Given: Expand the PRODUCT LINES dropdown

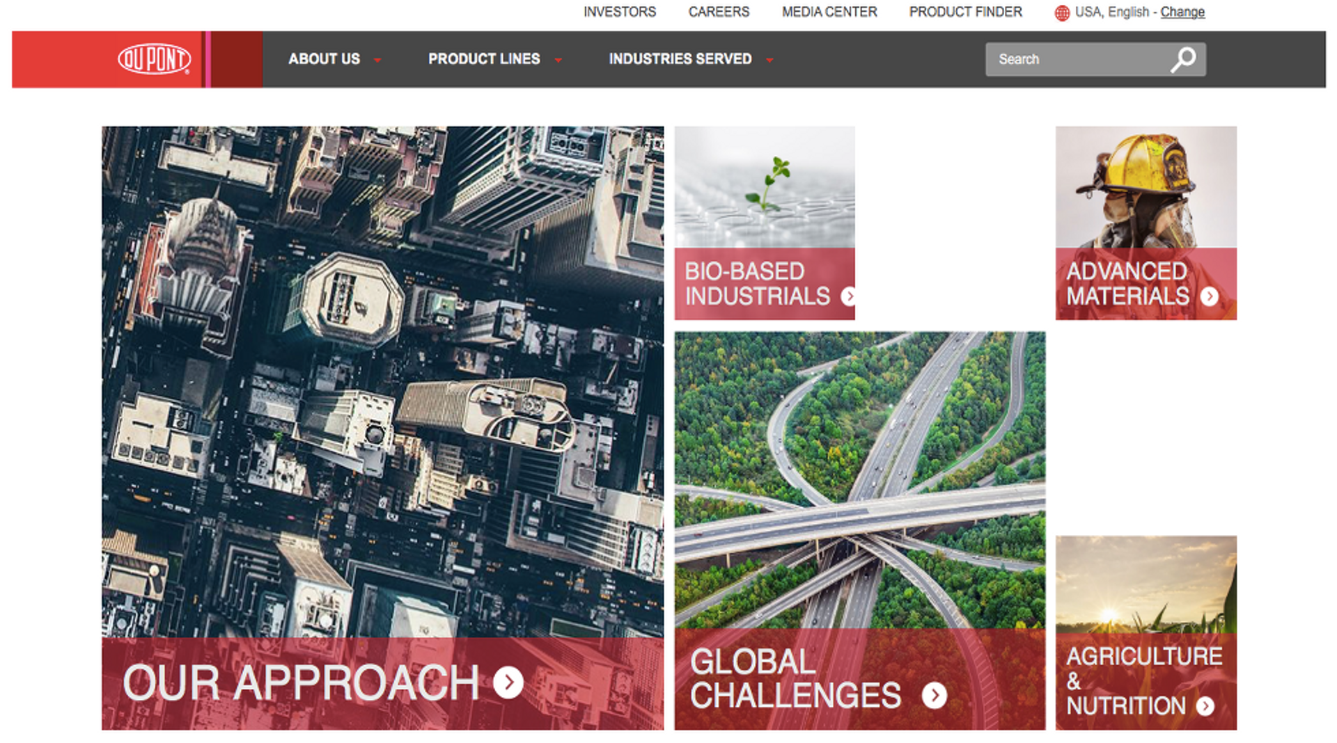Looking at the screenshot, I should pyautogui.click(x=493, y=59).
